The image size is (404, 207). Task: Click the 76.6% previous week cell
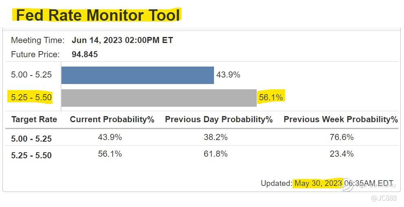point(342,137)
